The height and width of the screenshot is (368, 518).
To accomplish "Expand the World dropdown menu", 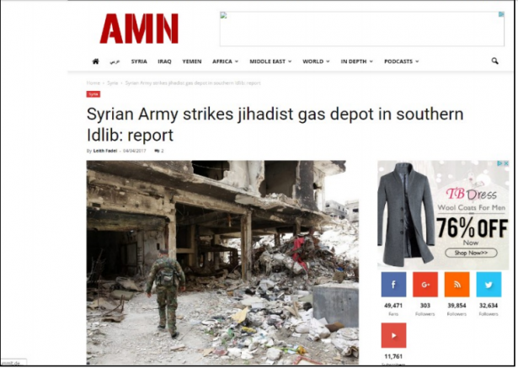I will pyautogui.click(x=316, y=61).
